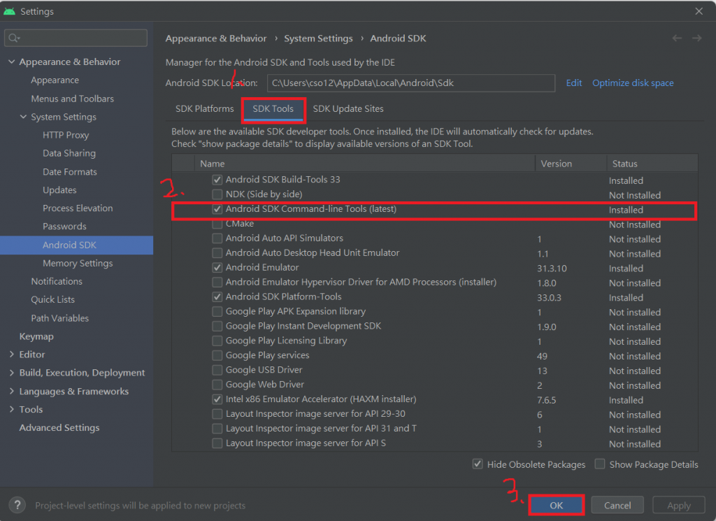Collapse the Appearance & Behavior section
716x521 pixels.
click(x=11, y=62)
